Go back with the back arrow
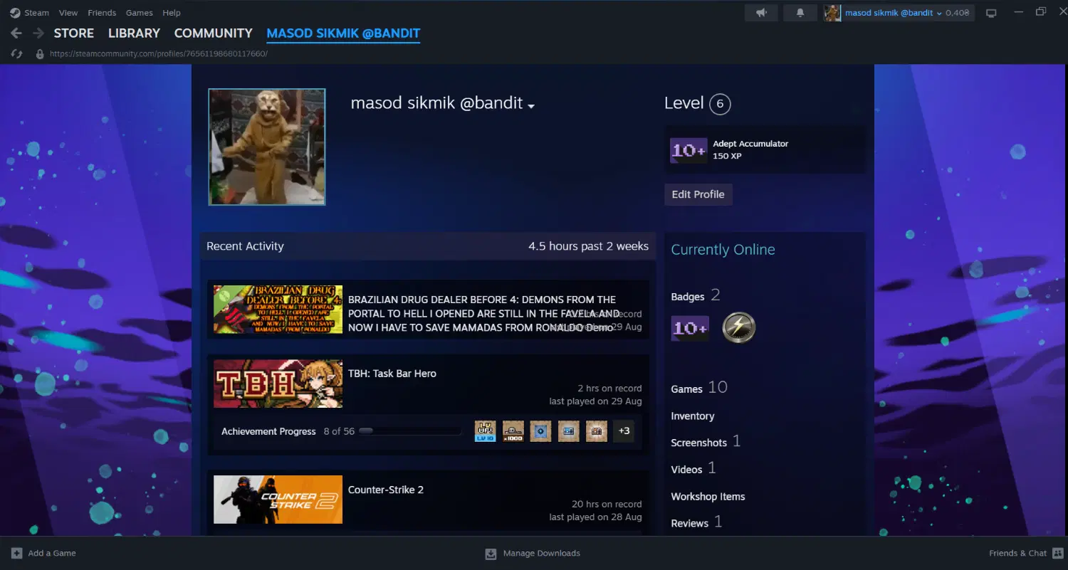Image resolution: width=1068 pixels, height=570 pixels. click(16, 33)
